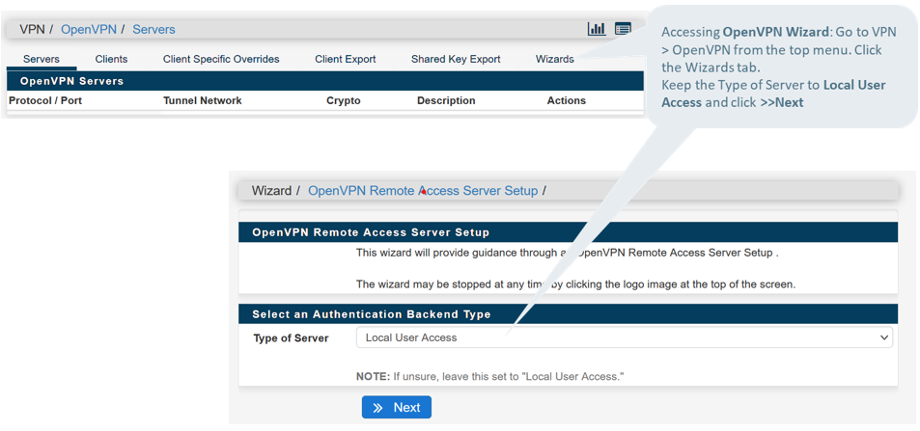Open OpenVPN Remote Access Server Setup breadcrumb link
The width and height of the screenshot is (920, 431).
coord(422,191)
